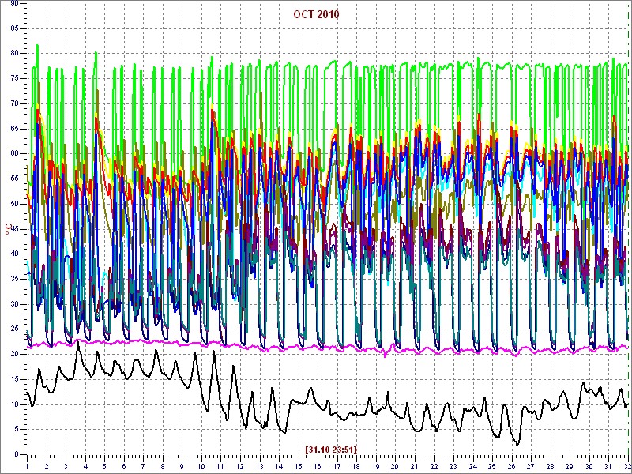Select day 2 on the horizontal date axis
Image resolution: width=632 pixels, height=474 pixels.
(47, 466)
